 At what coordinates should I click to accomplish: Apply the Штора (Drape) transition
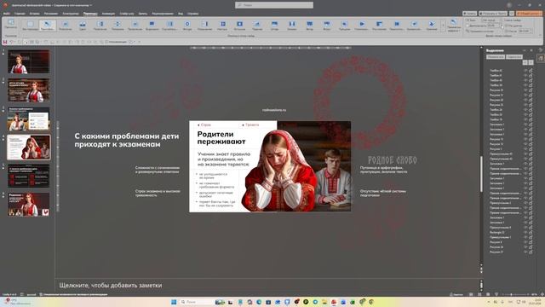274,25
